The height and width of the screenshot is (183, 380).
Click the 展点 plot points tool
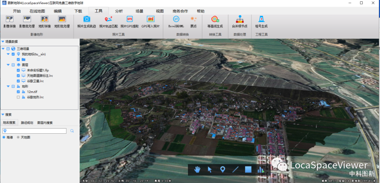[x=194, y=22]
